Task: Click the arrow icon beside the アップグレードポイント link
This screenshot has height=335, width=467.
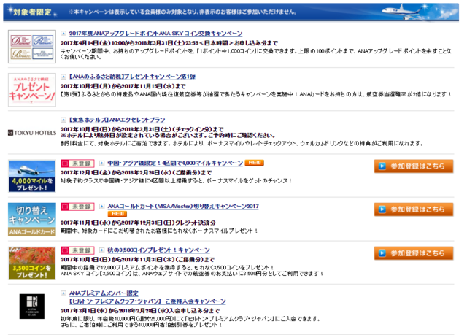Action: (x=63, y=34)
